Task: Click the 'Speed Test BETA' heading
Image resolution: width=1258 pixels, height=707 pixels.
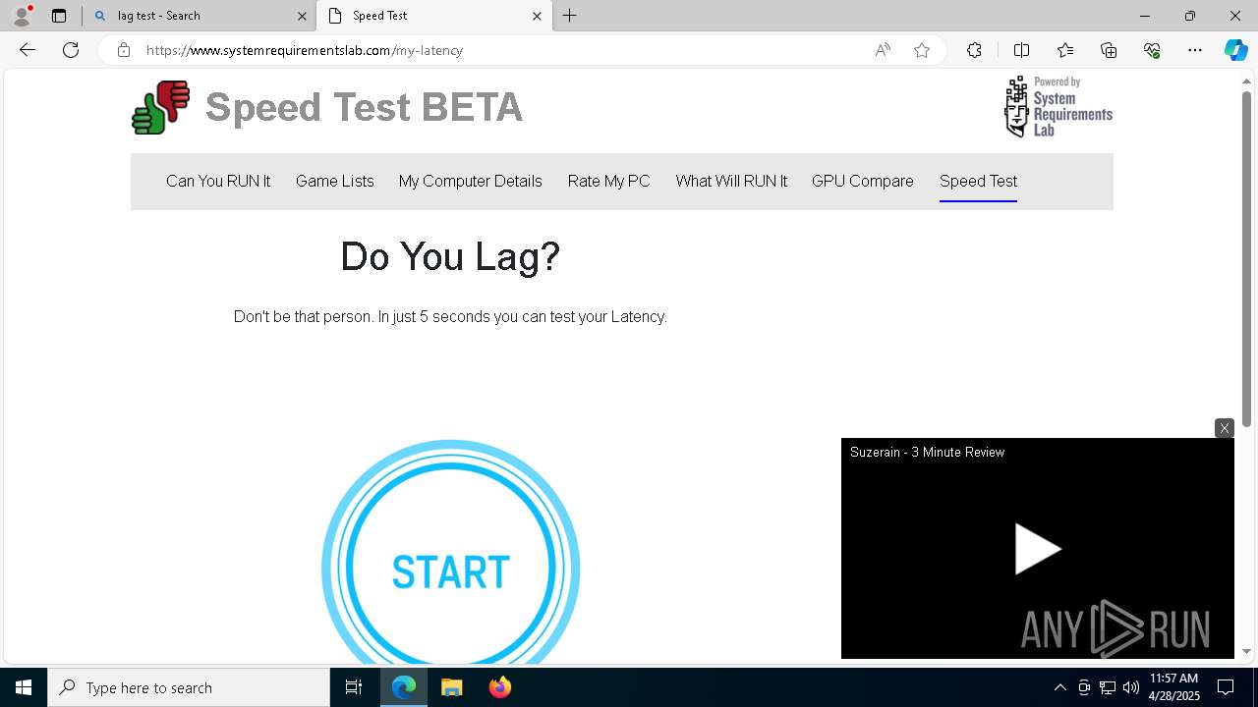Action: (x=364, y=107)
